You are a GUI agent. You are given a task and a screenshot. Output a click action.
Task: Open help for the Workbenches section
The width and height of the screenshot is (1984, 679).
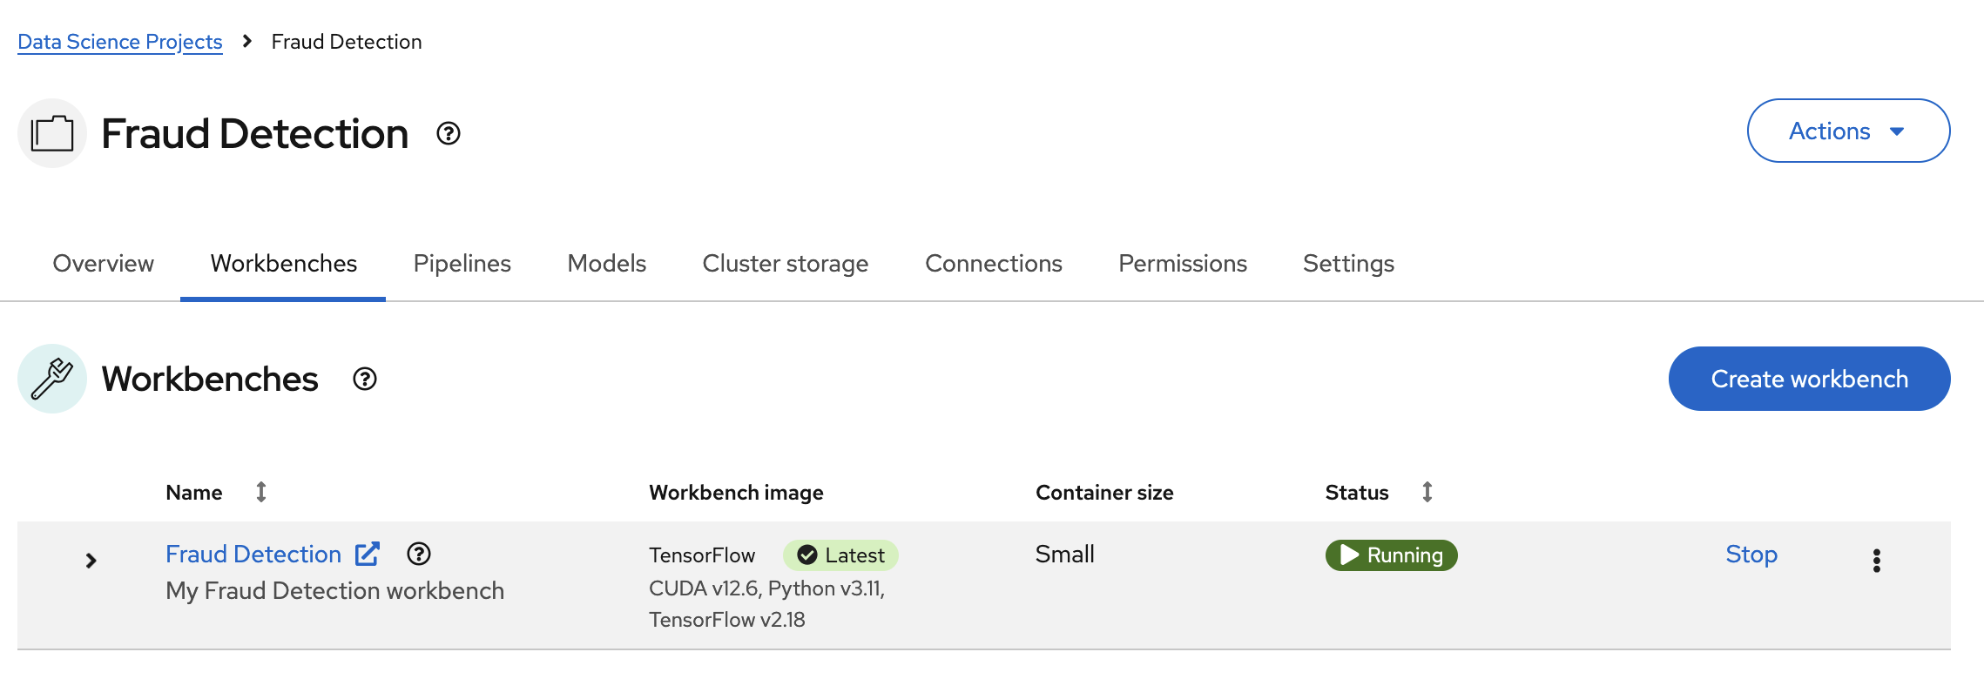pyautogui.click(x=365, y=379)
